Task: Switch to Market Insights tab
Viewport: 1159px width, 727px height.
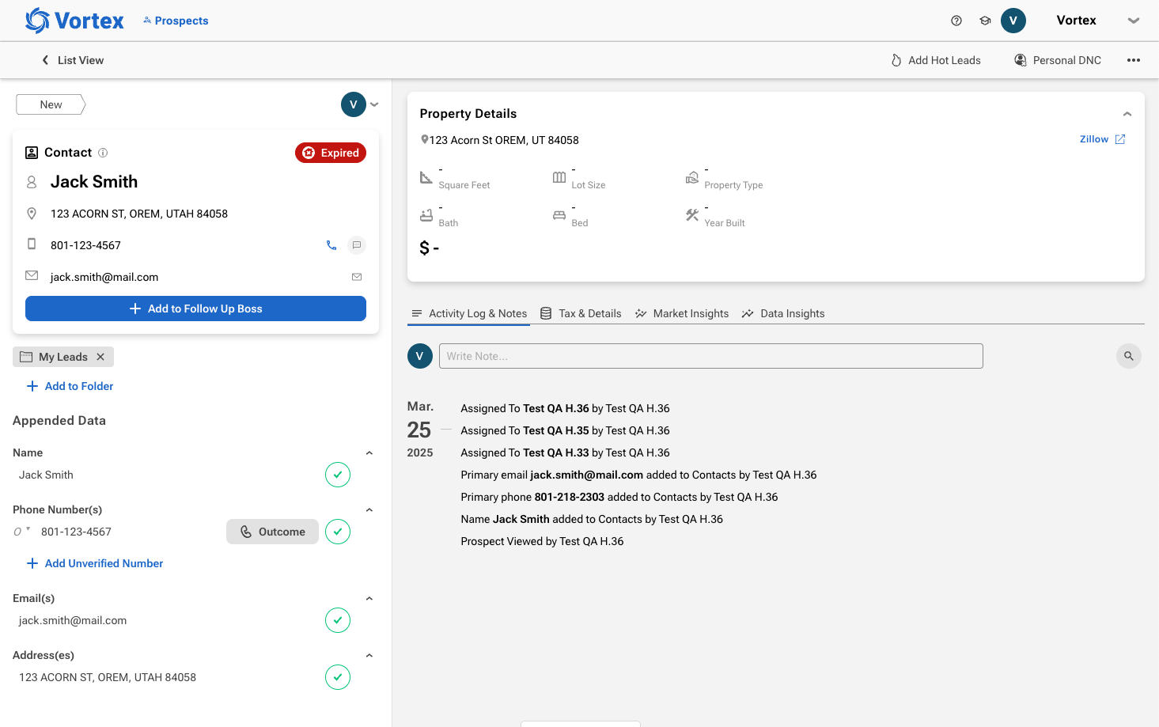Action: [682, 313]
